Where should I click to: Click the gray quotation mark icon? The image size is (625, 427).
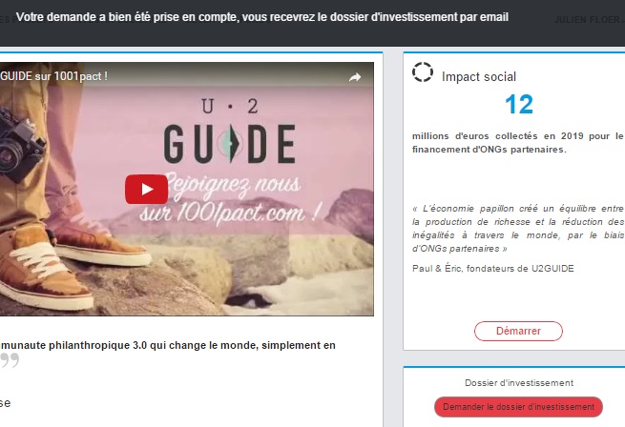(10, 359)
